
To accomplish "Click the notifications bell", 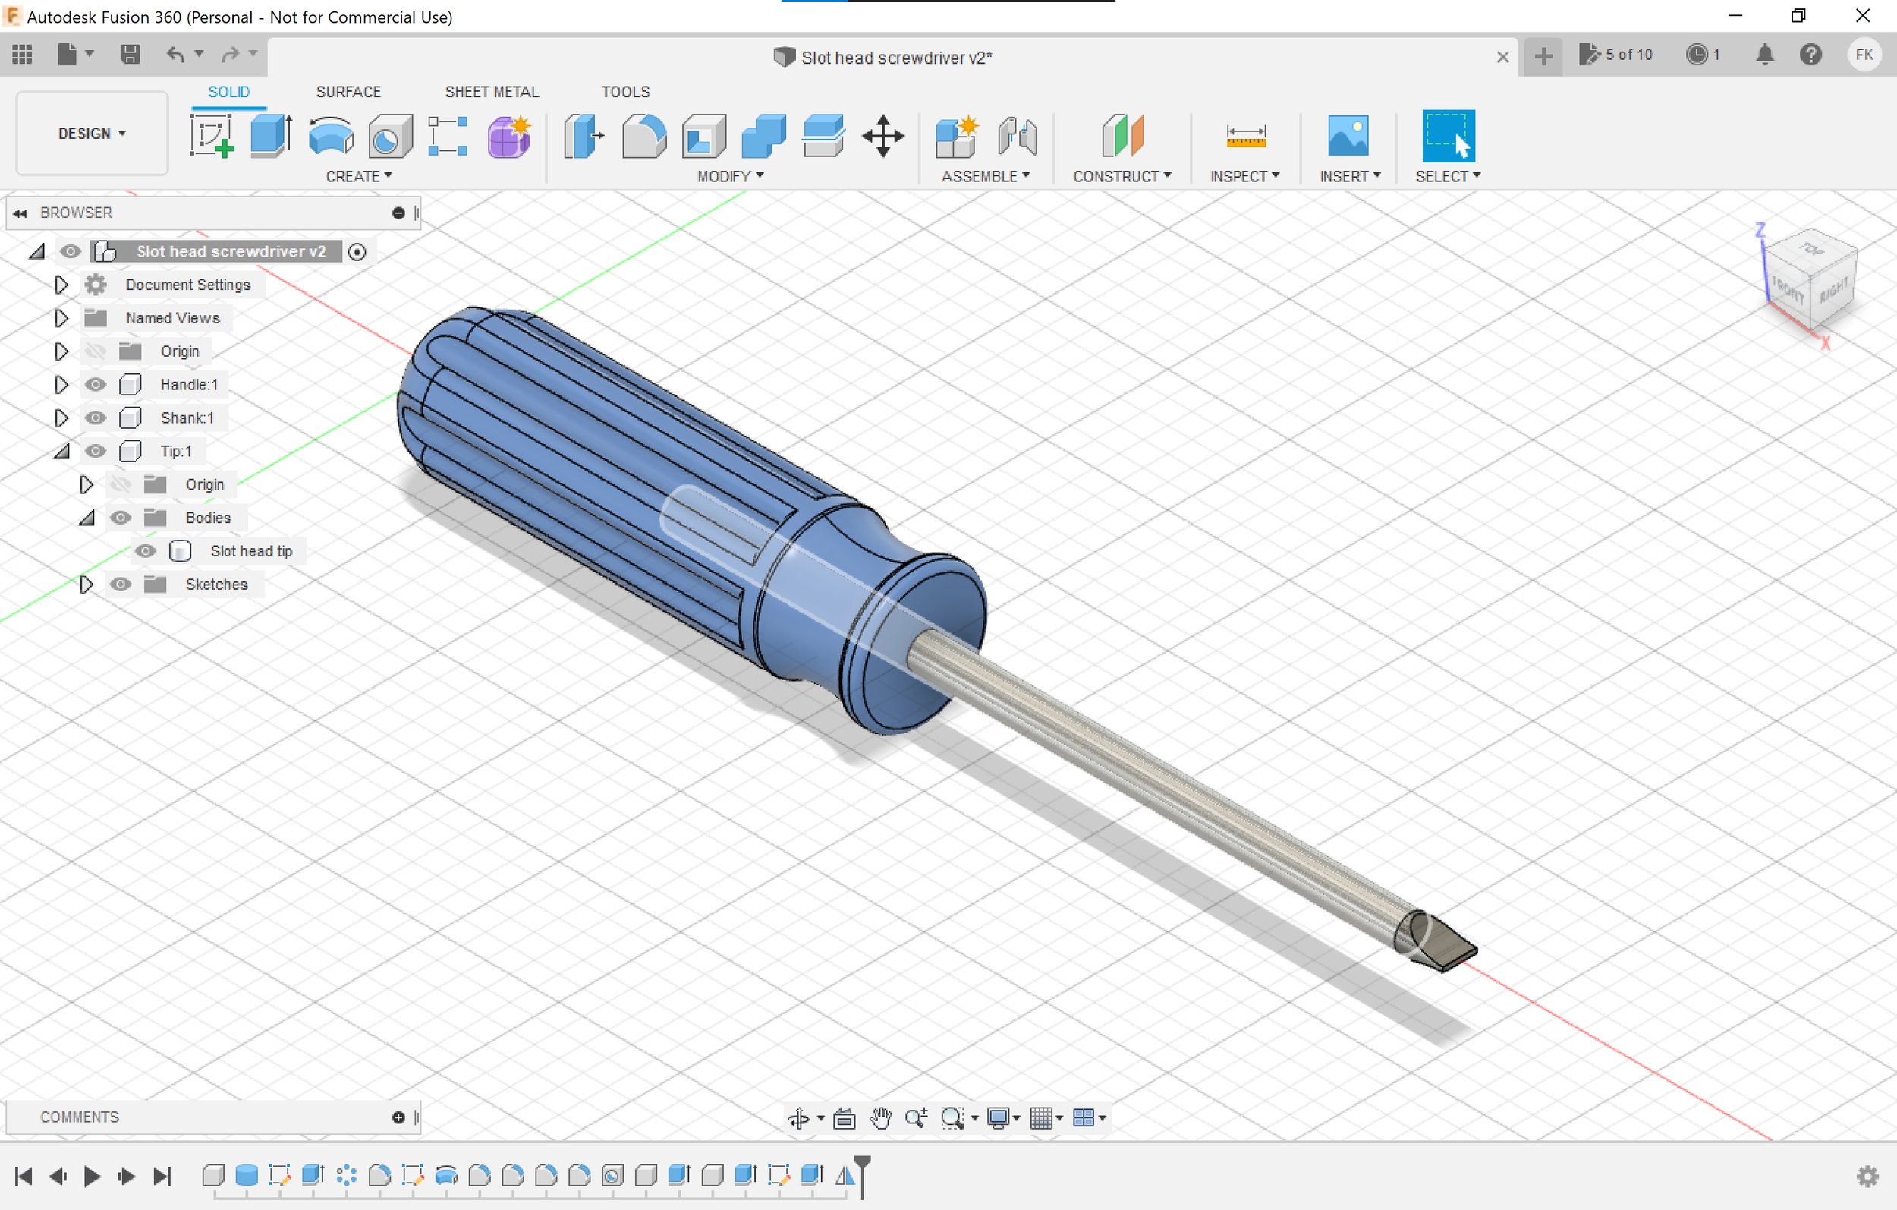I will click(x=1765, y=54).
